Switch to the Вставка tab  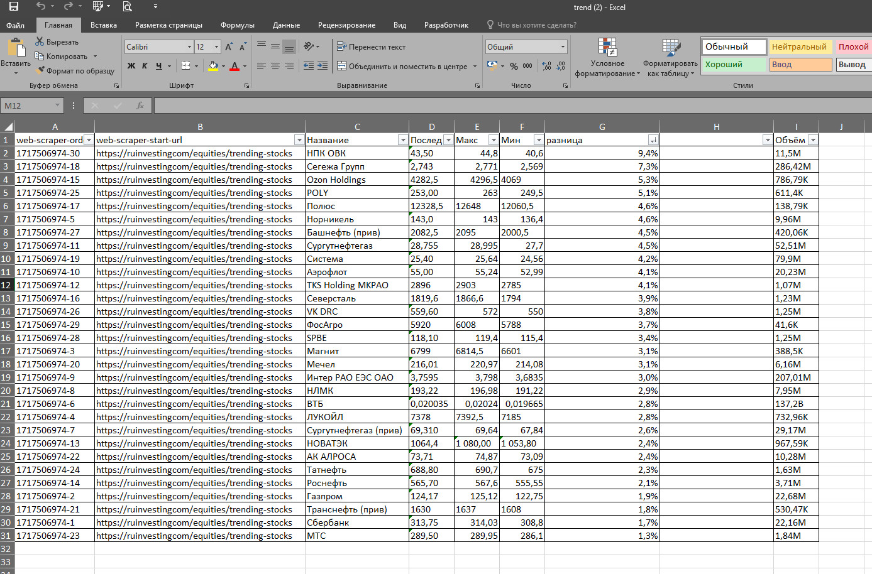click(104, 25)
